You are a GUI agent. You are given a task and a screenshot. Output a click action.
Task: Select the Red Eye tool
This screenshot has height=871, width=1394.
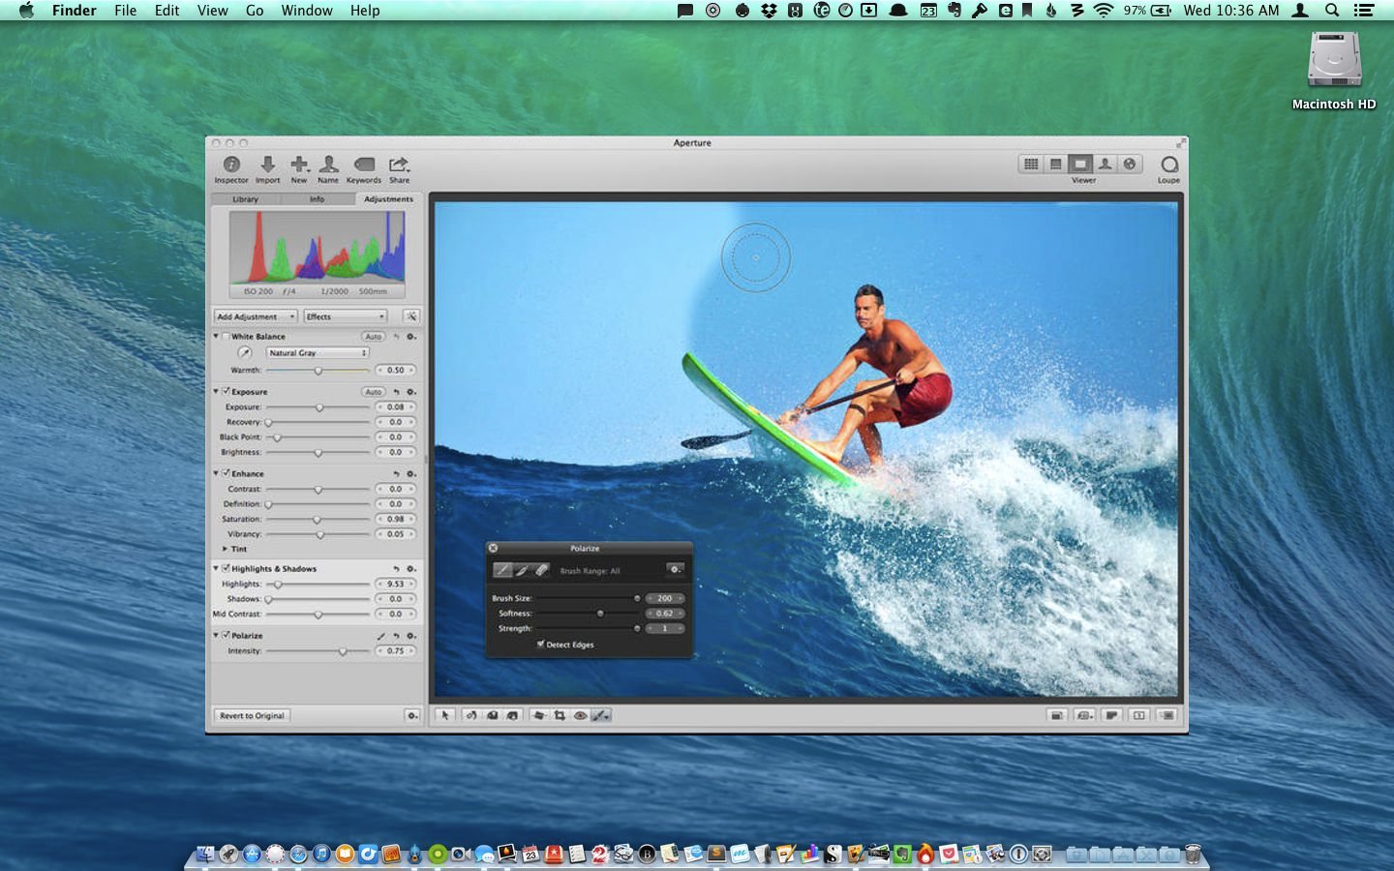pyautogui.click(x=580, y=716)
